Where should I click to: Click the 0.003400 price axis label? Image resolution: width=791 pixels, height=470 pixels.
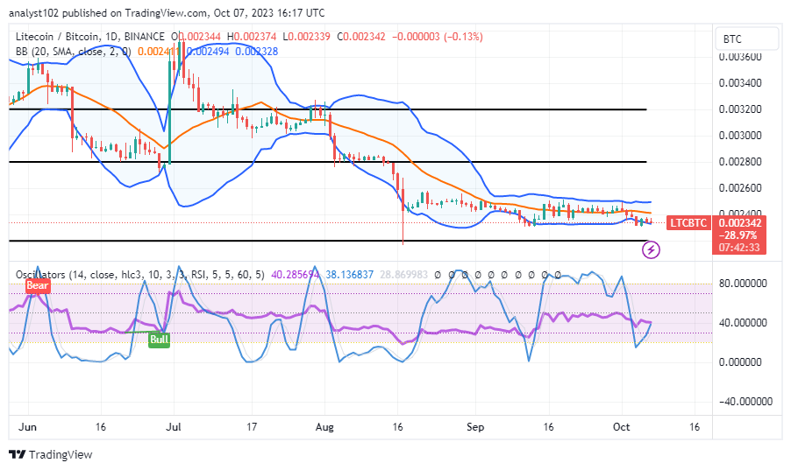[740, 82]
